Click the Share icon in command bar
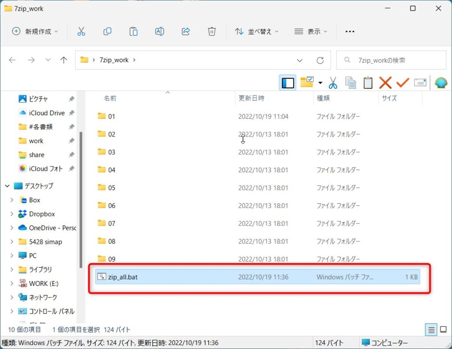452x349 pixels. (x=186, y=31)
